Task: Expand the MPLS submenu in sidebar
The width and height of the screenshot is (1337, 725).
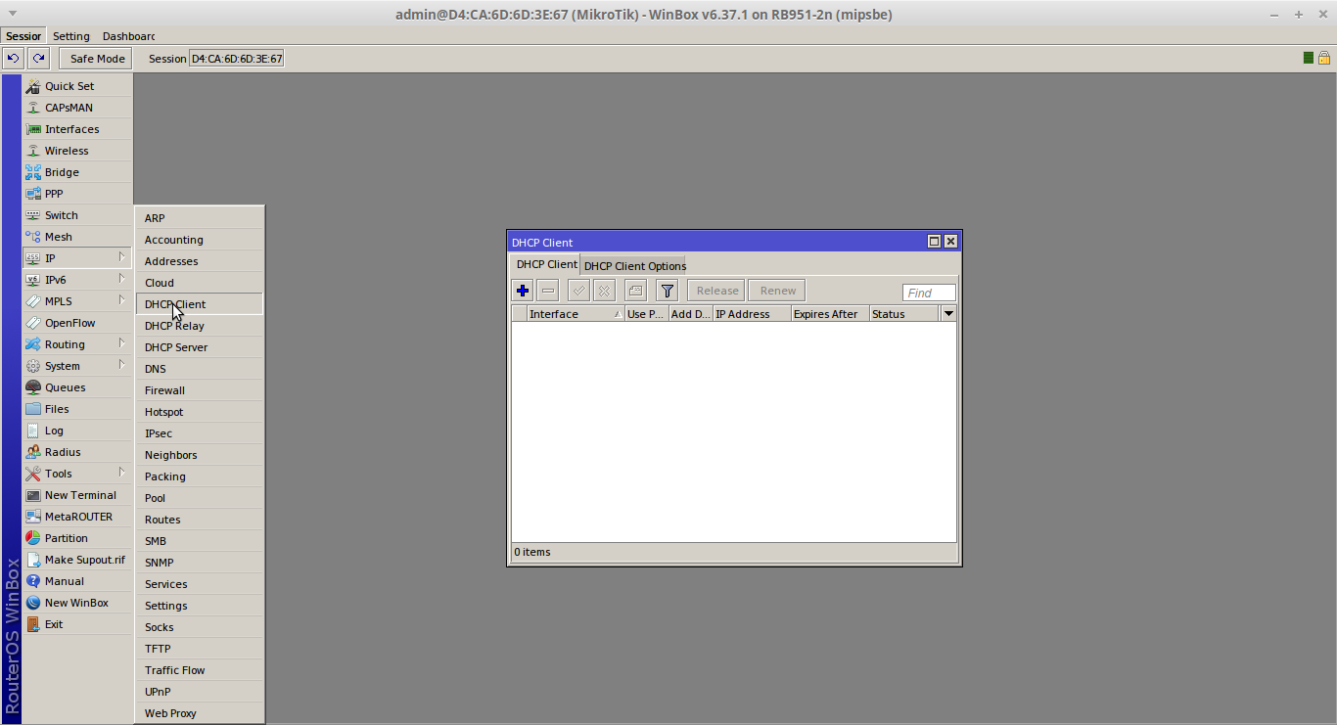Action: (x=77, y=301)
